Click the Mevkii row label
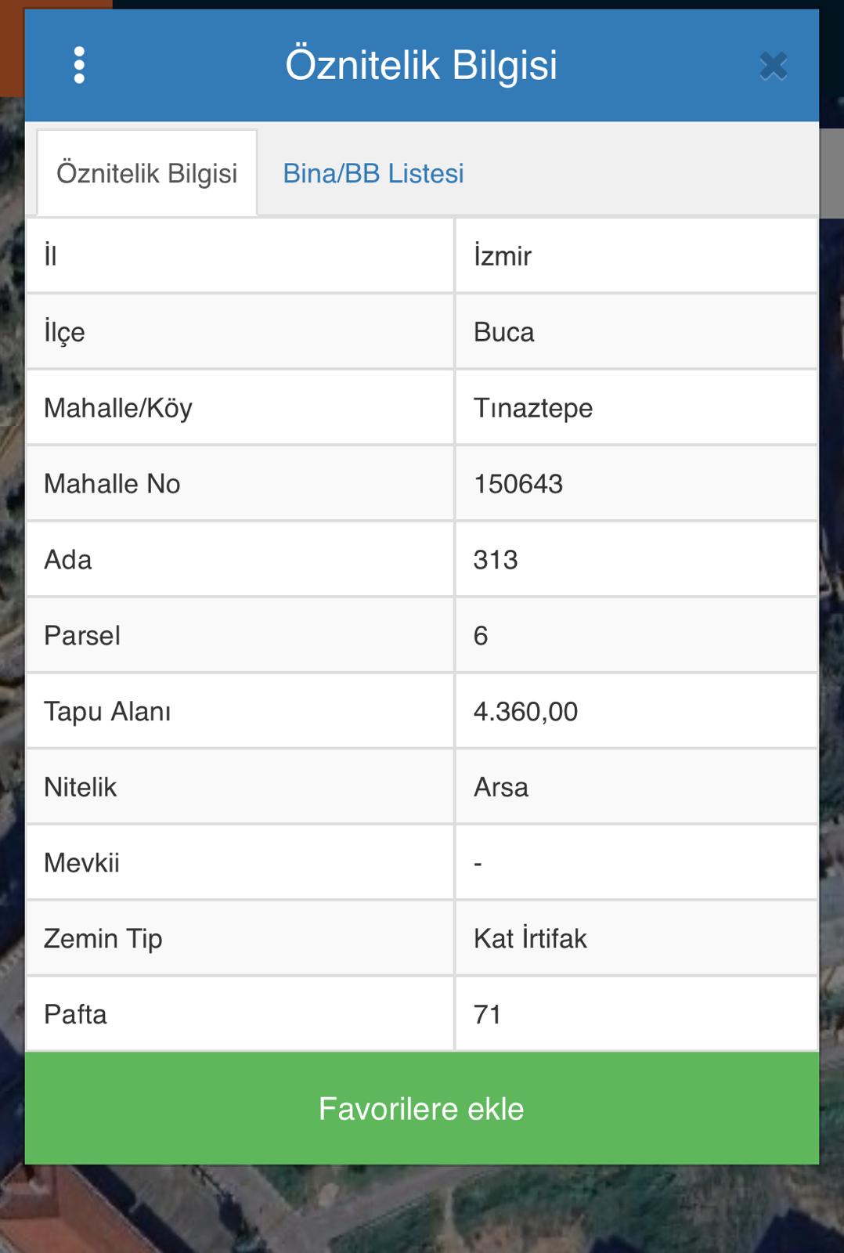 coord(82,863)
